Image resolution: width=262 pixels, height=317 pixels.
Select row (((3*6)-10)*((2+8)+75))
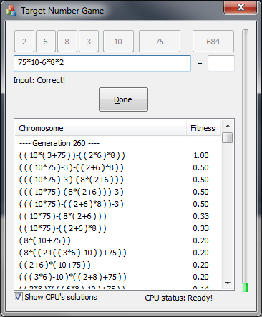click(x=118, y=277)
